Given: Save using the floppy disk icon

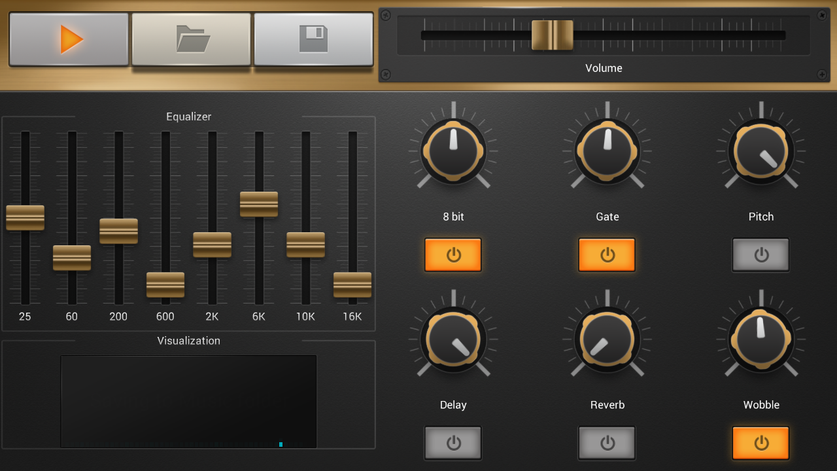Looking at the screenshot, I should 313,39.
